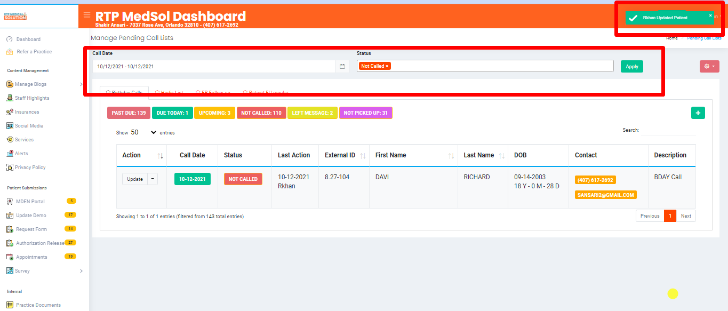
Task: Select Appointments in the sidebar
Action: pyautogui.click(x=31, y=257)
